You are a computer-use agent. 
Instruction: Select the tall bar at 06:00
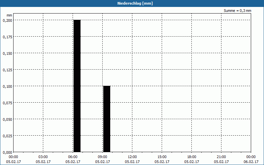click(77, 86)
